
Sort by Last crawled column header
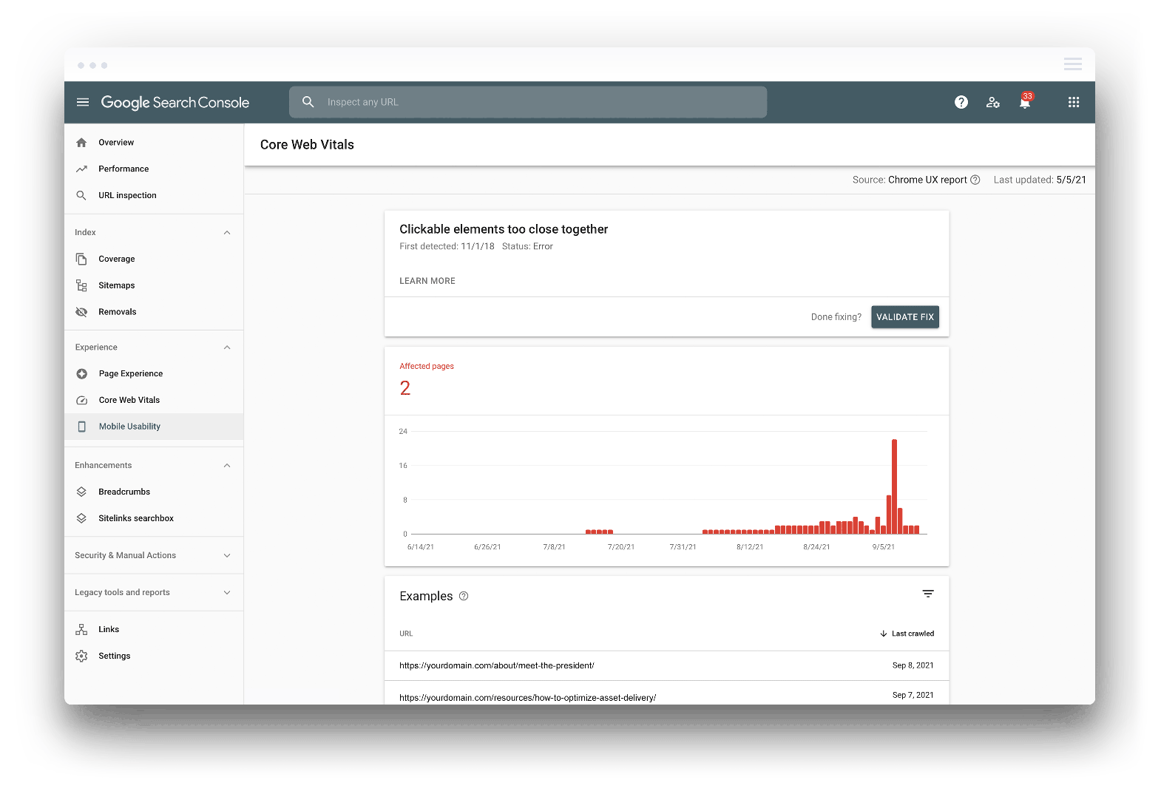point(913,634)
